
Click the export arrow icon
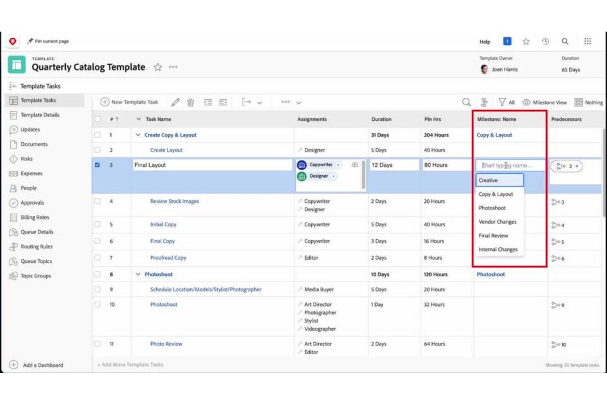(x=246, y=102)
